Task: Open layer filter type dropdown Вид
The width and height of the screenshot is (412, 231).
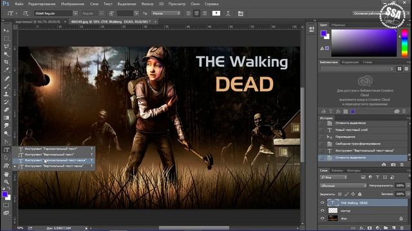Action: tap(333, 177)
